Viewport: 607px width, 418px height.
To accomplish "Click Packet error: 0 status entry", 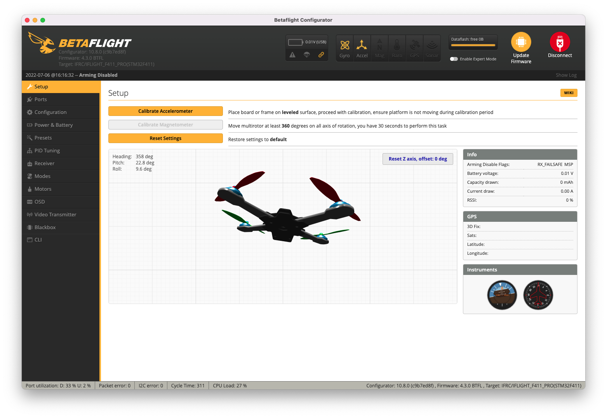I will (x=115, y=385).
